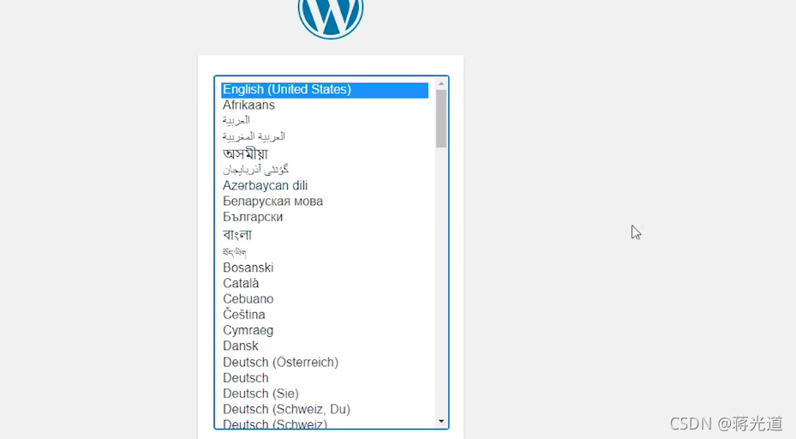Select Bosanski language
796x439 pixels.
point(248,268)
